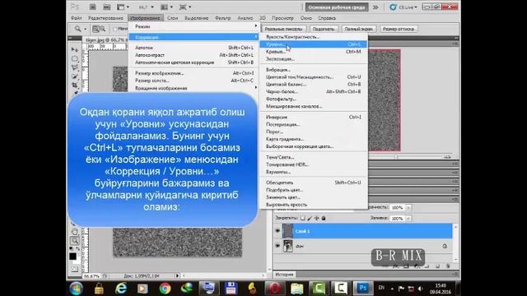The image size is (527, 296).
Task: Click the navigator zoom slider handle
Action: tap(396, 157)
